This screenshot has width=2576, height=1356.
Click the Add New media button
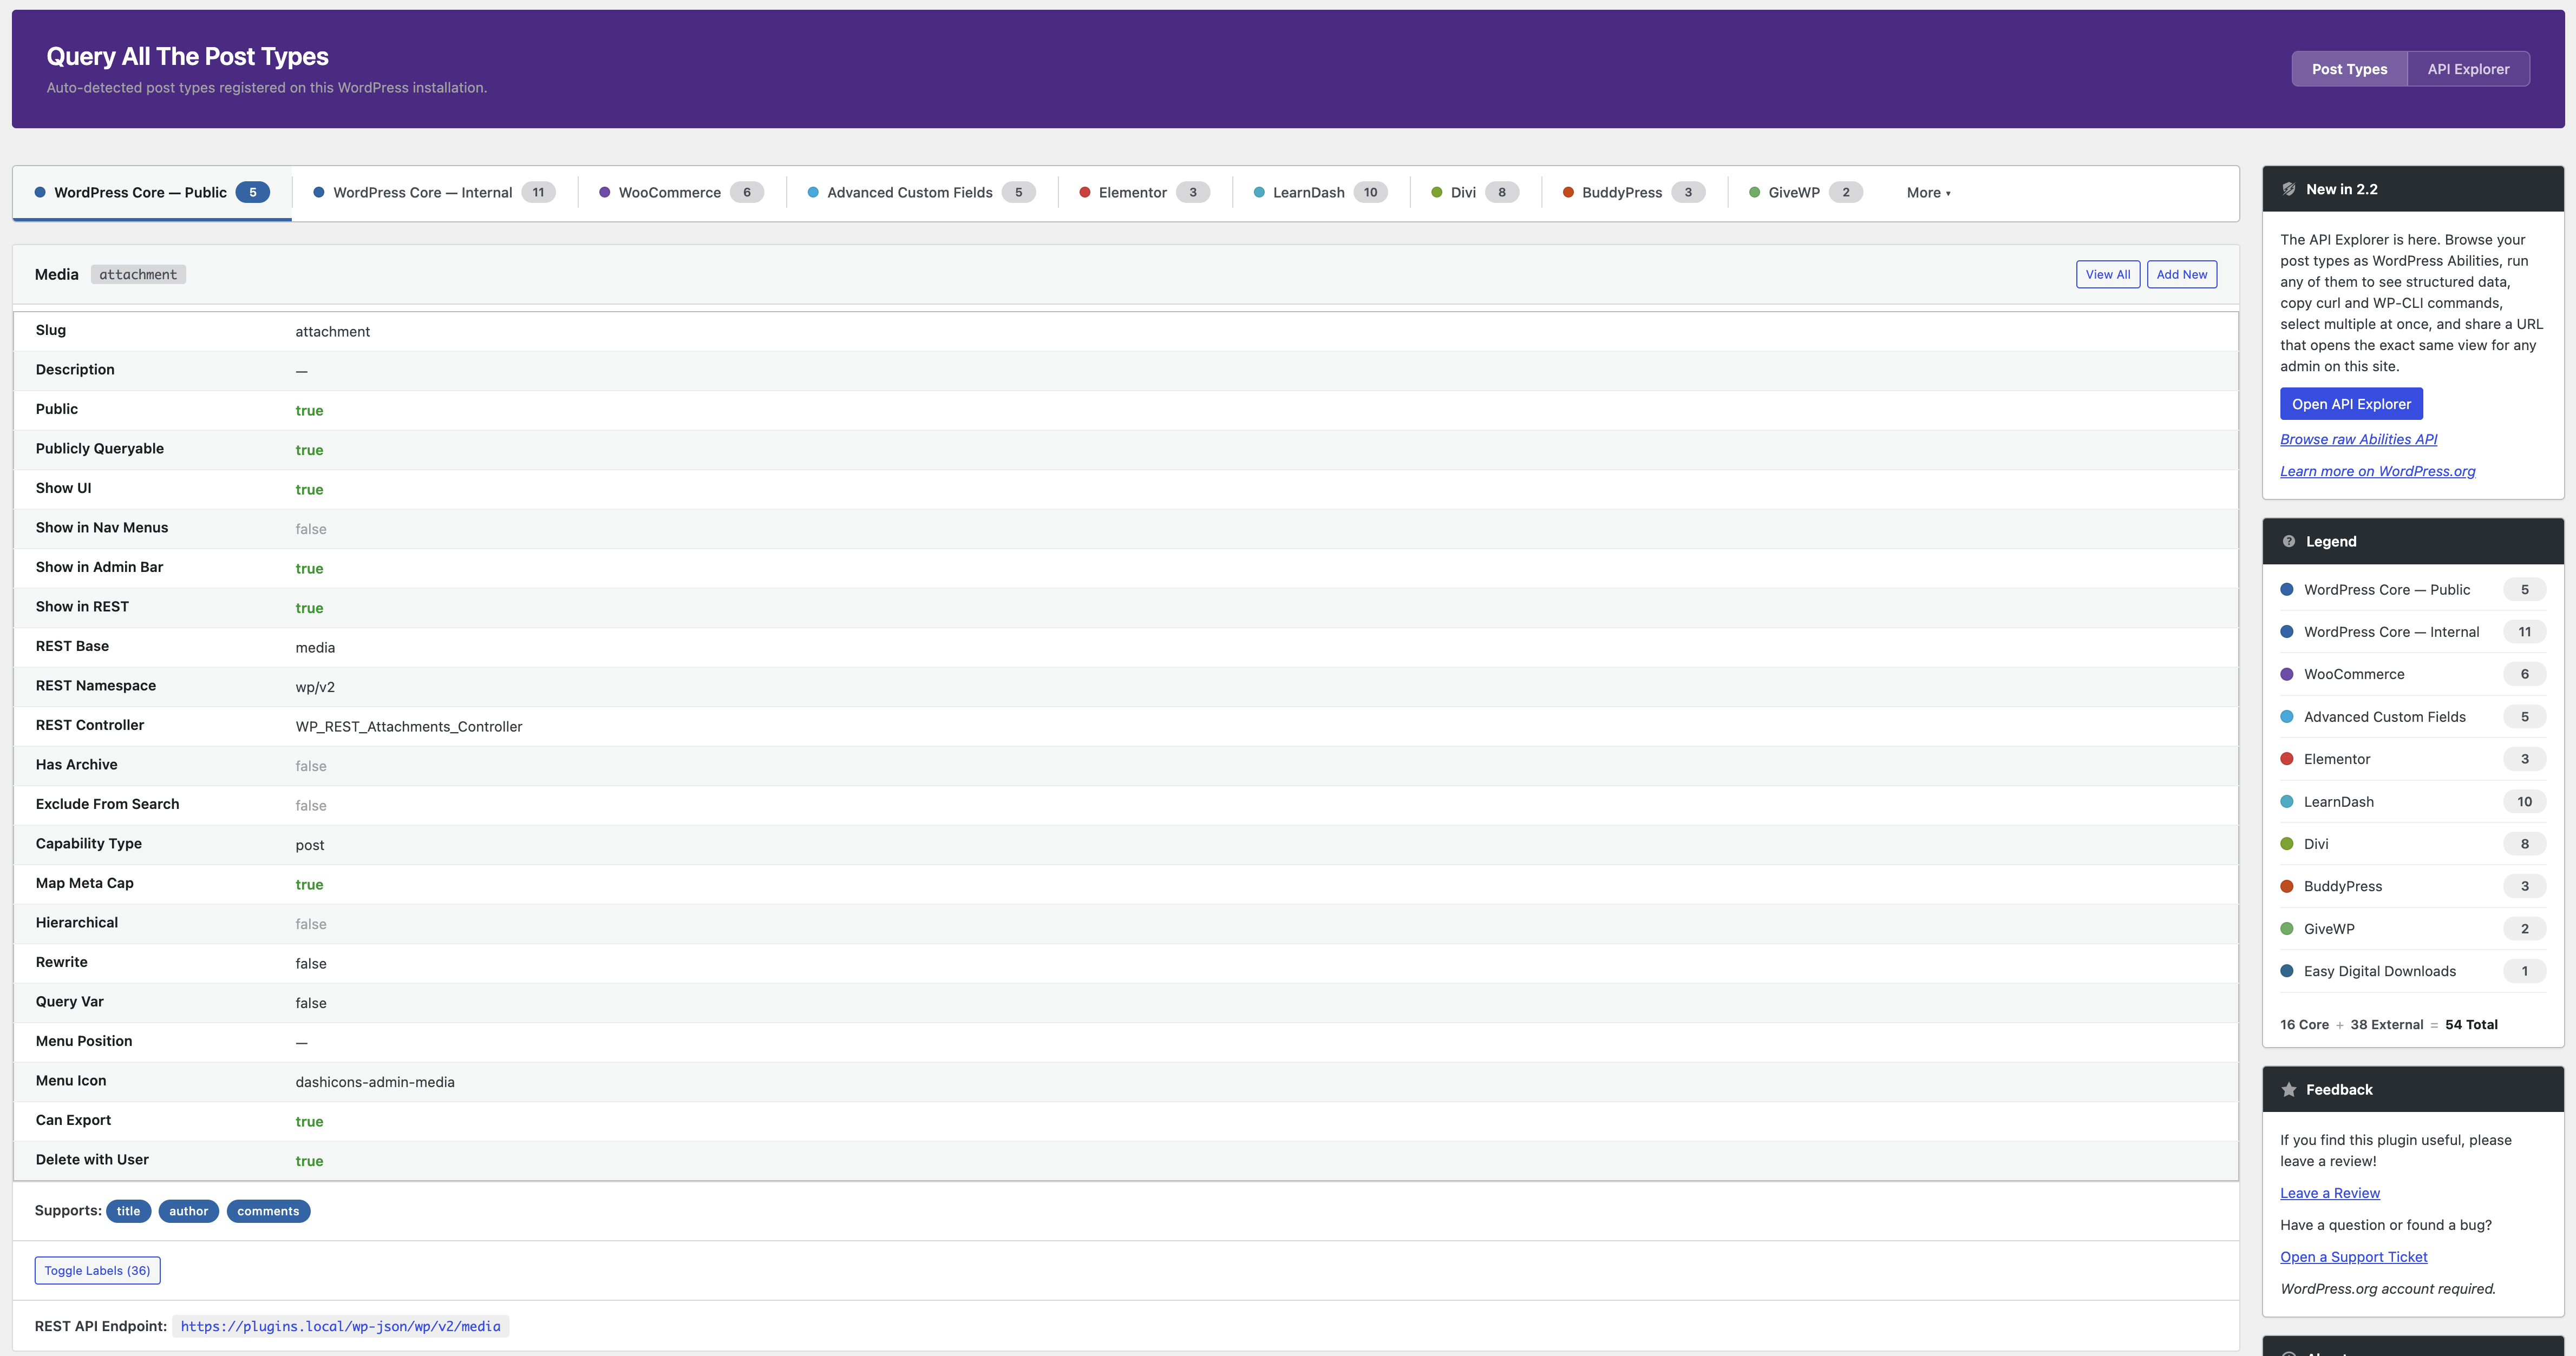2181,275
